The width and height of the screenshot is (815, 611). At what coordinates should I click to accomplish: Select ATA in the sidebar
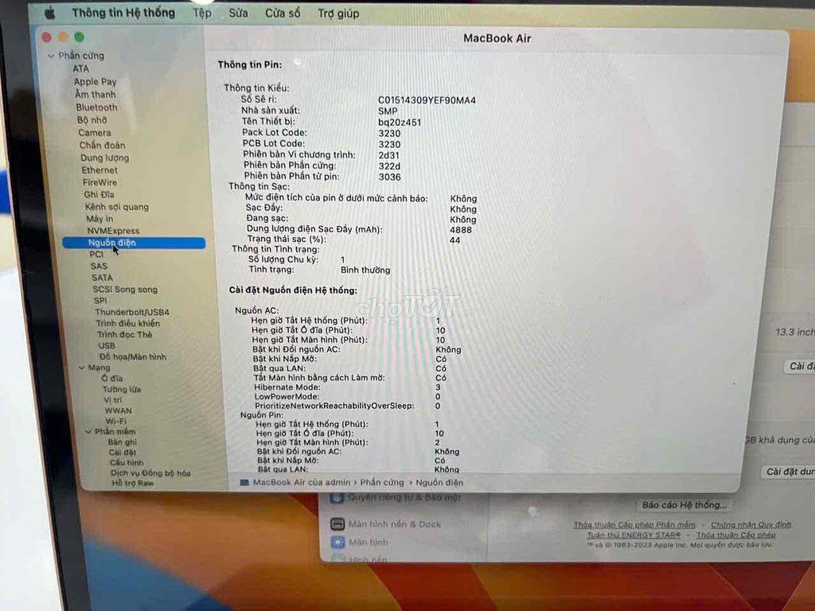tap(81, 68)
